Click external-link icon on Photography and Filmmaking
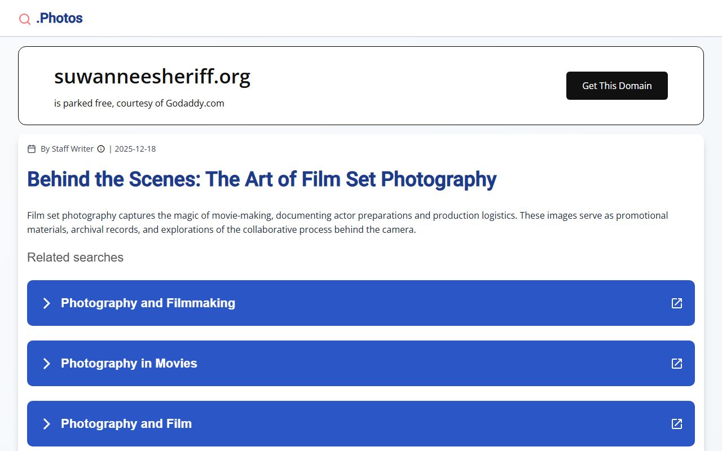 tap(677, 303)
